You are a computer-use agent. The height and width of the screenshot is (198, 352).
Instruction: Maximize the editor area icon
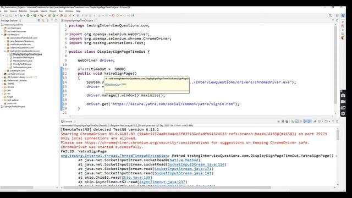pyautogui.click(x=337, y=20)
